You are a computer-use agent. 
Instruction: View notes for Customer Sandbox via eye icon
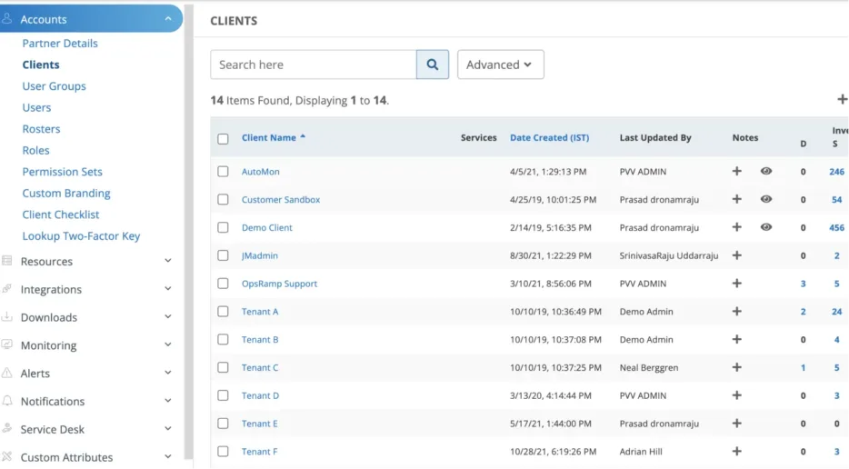click(765, 199)
